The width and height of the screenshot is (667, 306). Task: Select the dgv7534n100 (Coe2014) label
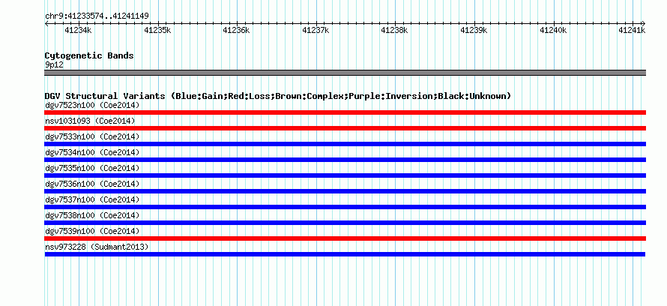click(92, 152)
